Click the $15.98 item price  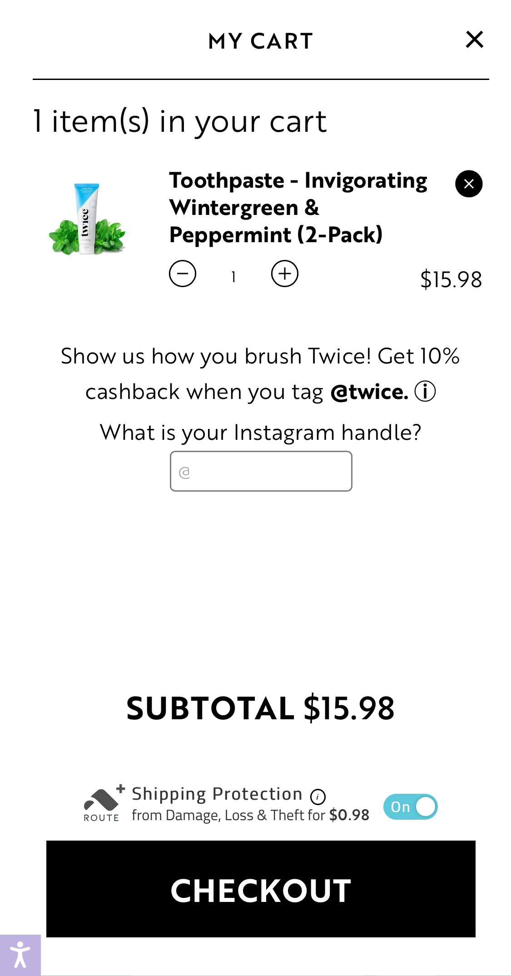click(451, 279)
